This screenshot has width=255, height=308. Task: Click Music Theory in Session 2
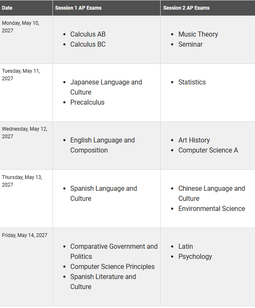coord(198,34)
